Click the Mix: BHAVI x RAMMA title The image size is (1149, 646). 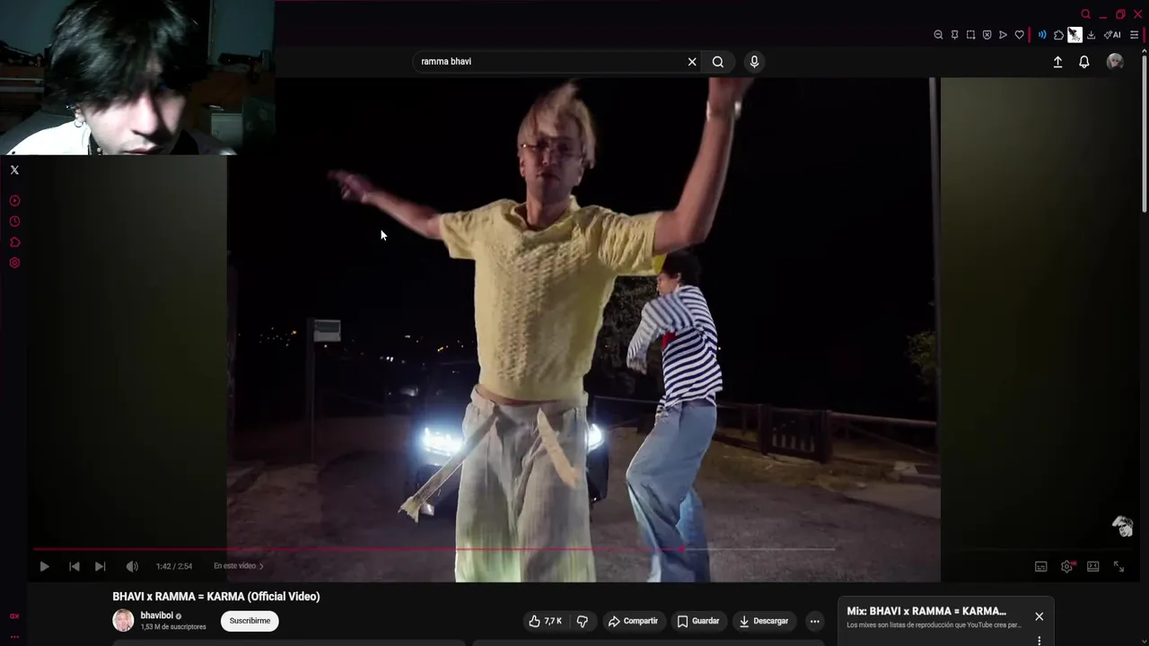pos(926,611)
